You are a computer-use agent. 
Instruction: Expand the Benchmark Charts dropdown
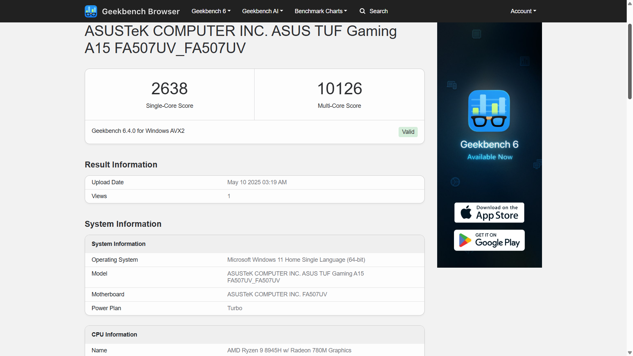pyautogui.click(x=320, y=11)
